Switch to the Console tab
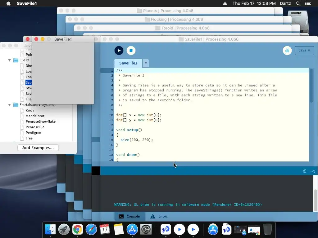The width and height of the screenshot is (318, 238). click(x=129, y=216)
